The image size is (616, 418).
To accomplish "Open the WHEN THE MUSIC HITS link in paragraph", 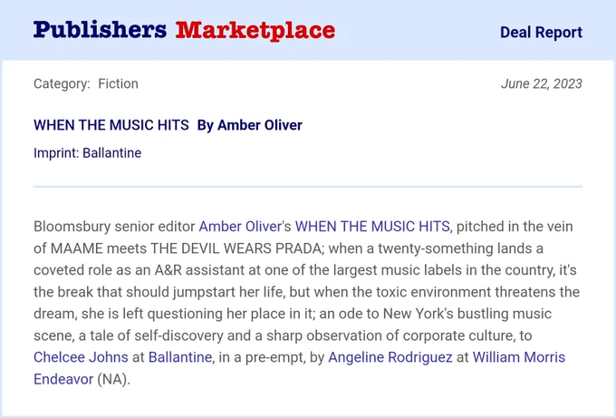I will tap(372, 227).
